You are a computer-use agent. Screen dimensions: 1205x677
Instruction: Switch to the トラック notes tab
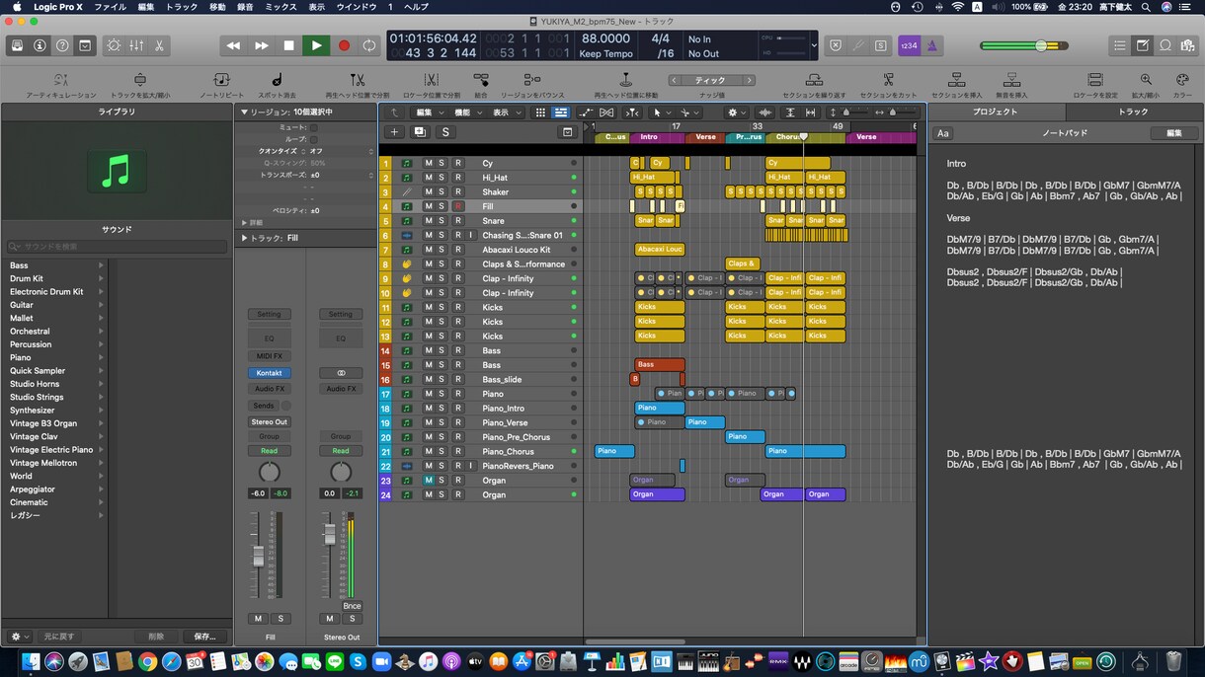pos(1133,112)
